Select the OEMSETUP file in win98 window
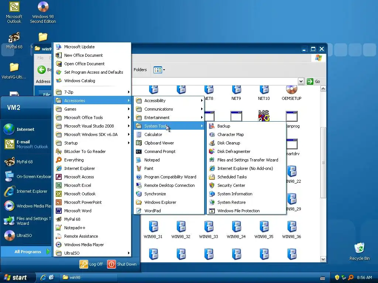Screen dimensions: 378x283 pyautogui.click(x=292, y=93)
